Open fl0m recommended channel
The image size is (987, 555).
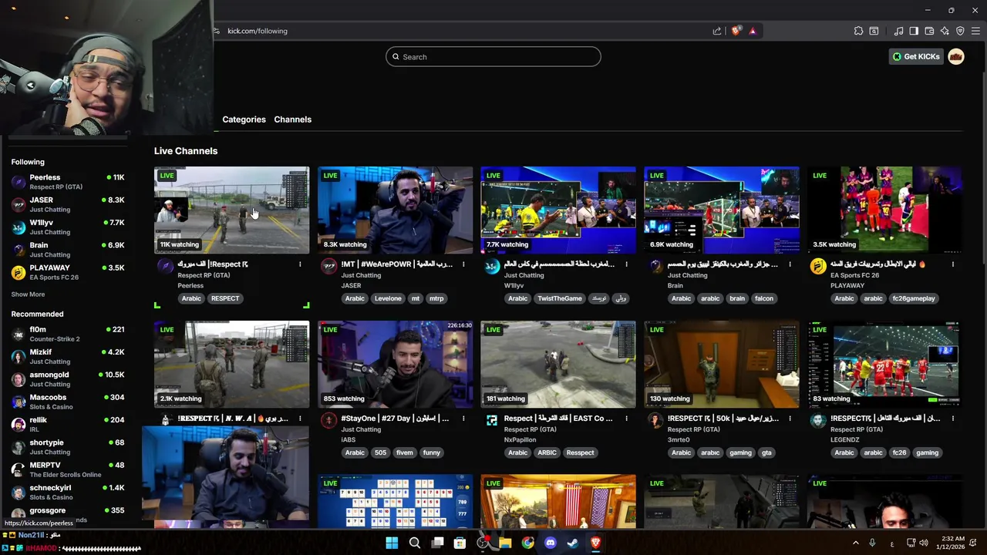coord(68,334)
